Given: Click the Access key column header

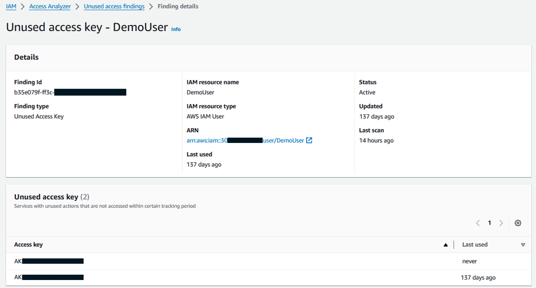Looking at the screenshot, I should coord(28,245).
